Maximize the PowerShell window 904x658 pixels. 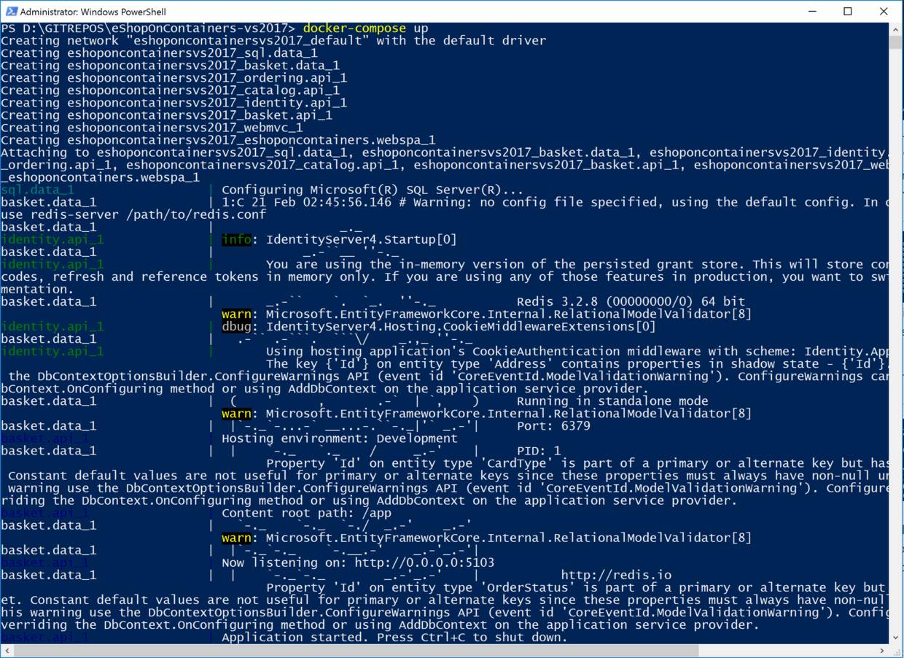(x=848, y=12)
